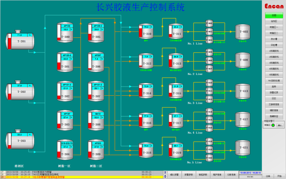Select resin tank T-309
This screenshot has width=286, height=179.
pos(96,150)
